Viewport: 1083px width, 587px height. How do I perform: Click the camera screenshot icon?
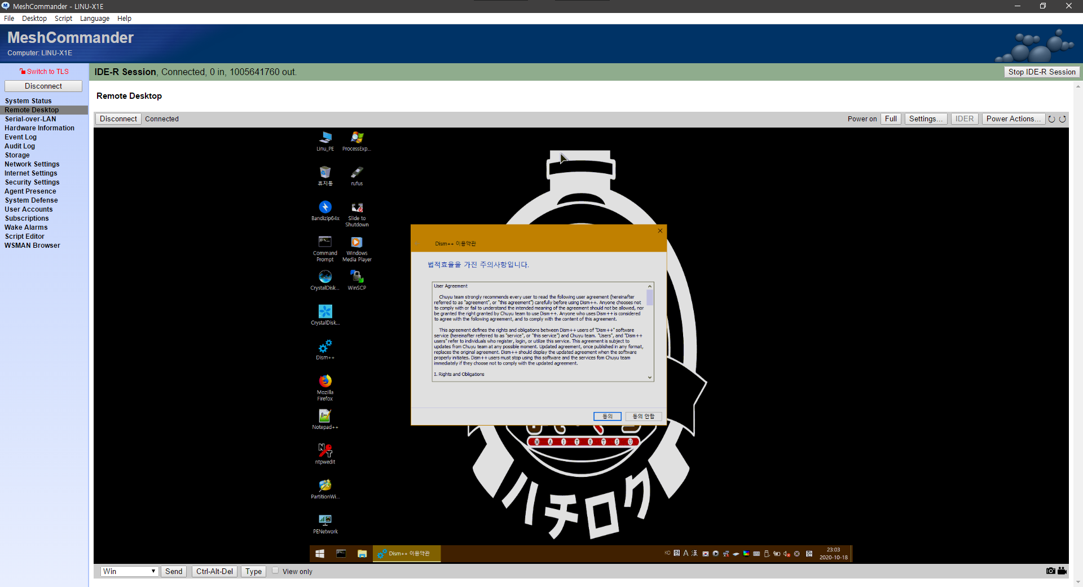click(x=1050, y=571)
